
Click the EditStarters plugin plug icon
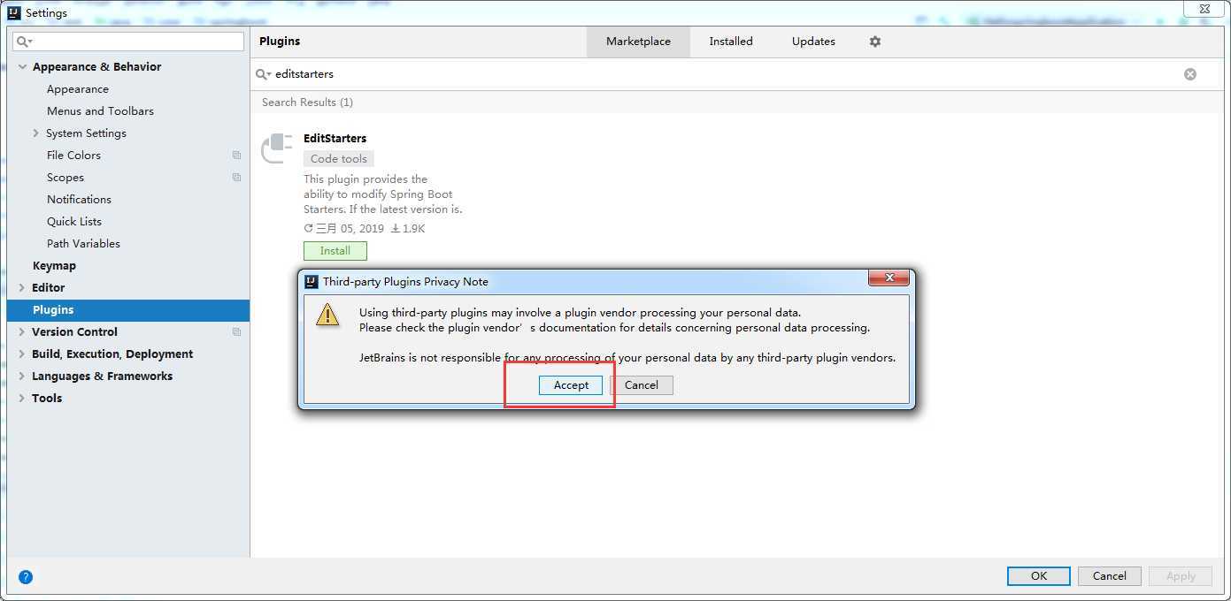[277, 148]
